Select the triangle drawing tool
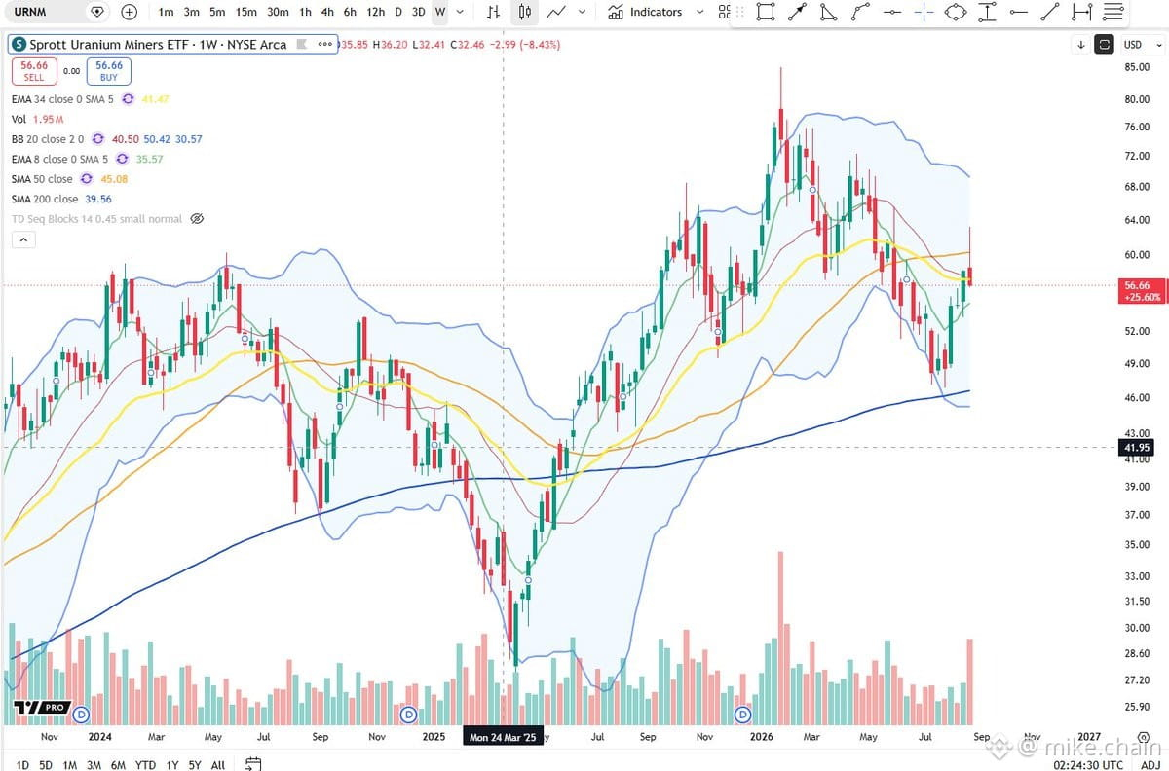 [828, 13]
